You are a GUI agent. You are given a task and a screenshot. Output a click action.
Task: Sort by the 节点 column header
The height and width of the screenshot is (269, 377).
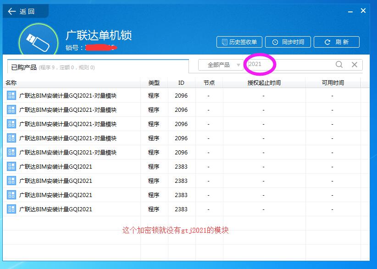(x=209, y=83)
